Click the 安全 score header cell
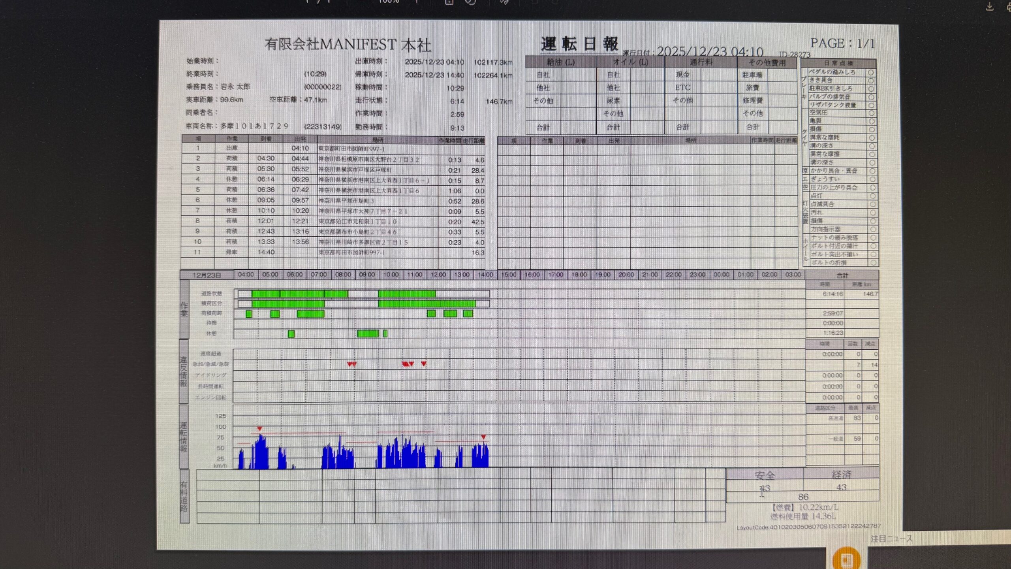Image resolution: width=1011 pixels, height=569 pixels. coord(765,475)
